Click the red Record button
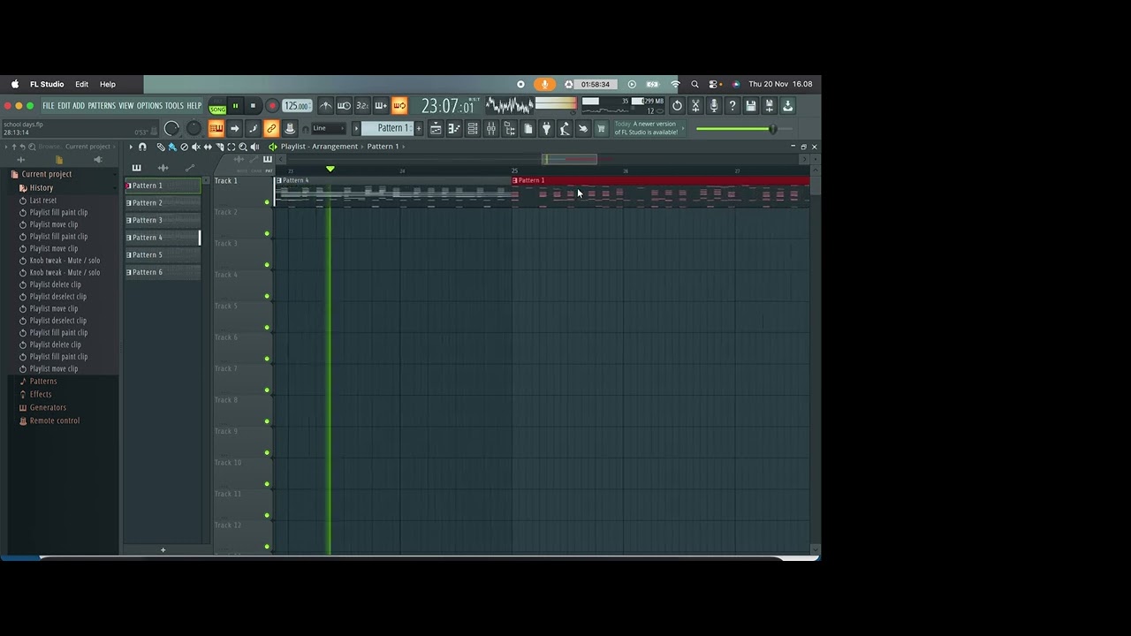 (272, 106)
